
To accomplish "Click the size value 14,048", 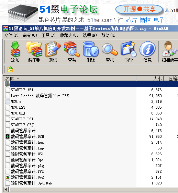I will coord(156,119).
